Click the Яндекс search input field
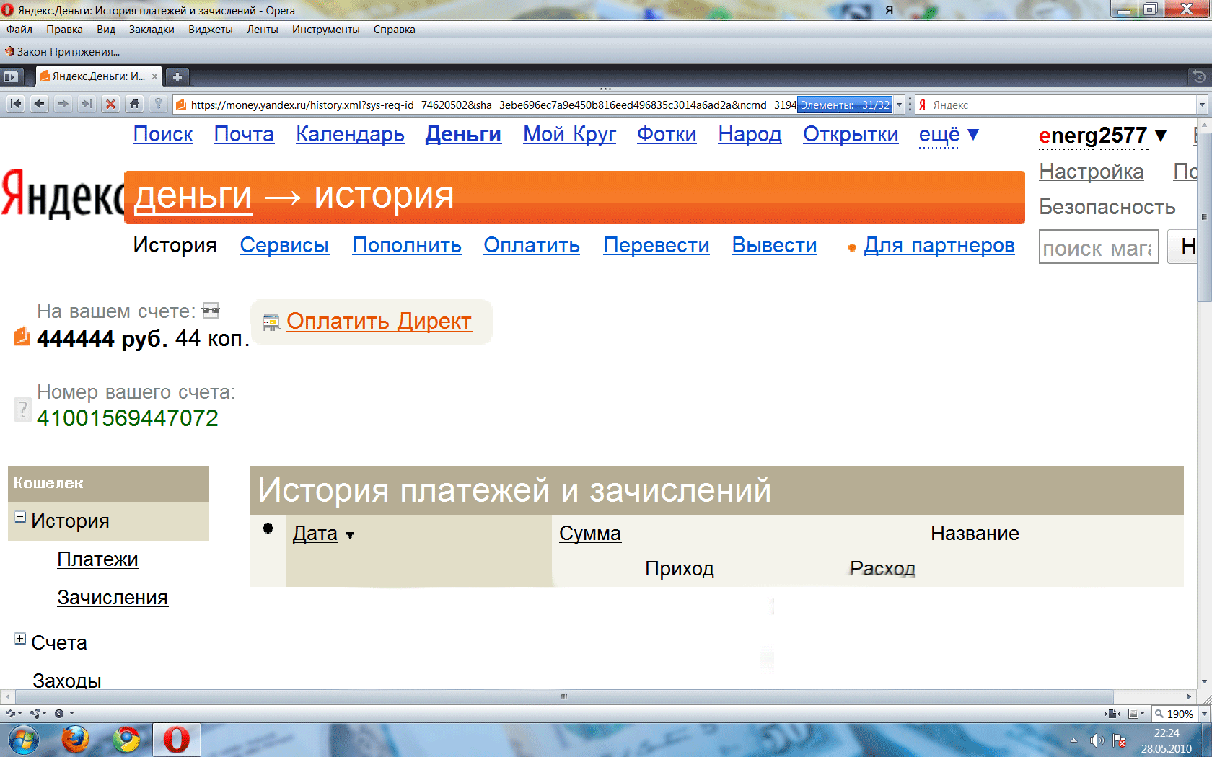The width and height of the screenshot is (1212, 757). (x=1057, y=105)
